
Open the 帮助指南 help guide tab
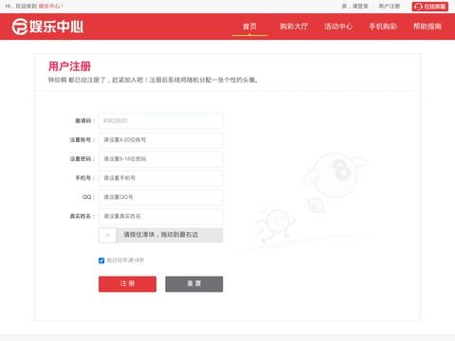click(x=428, y=27)
